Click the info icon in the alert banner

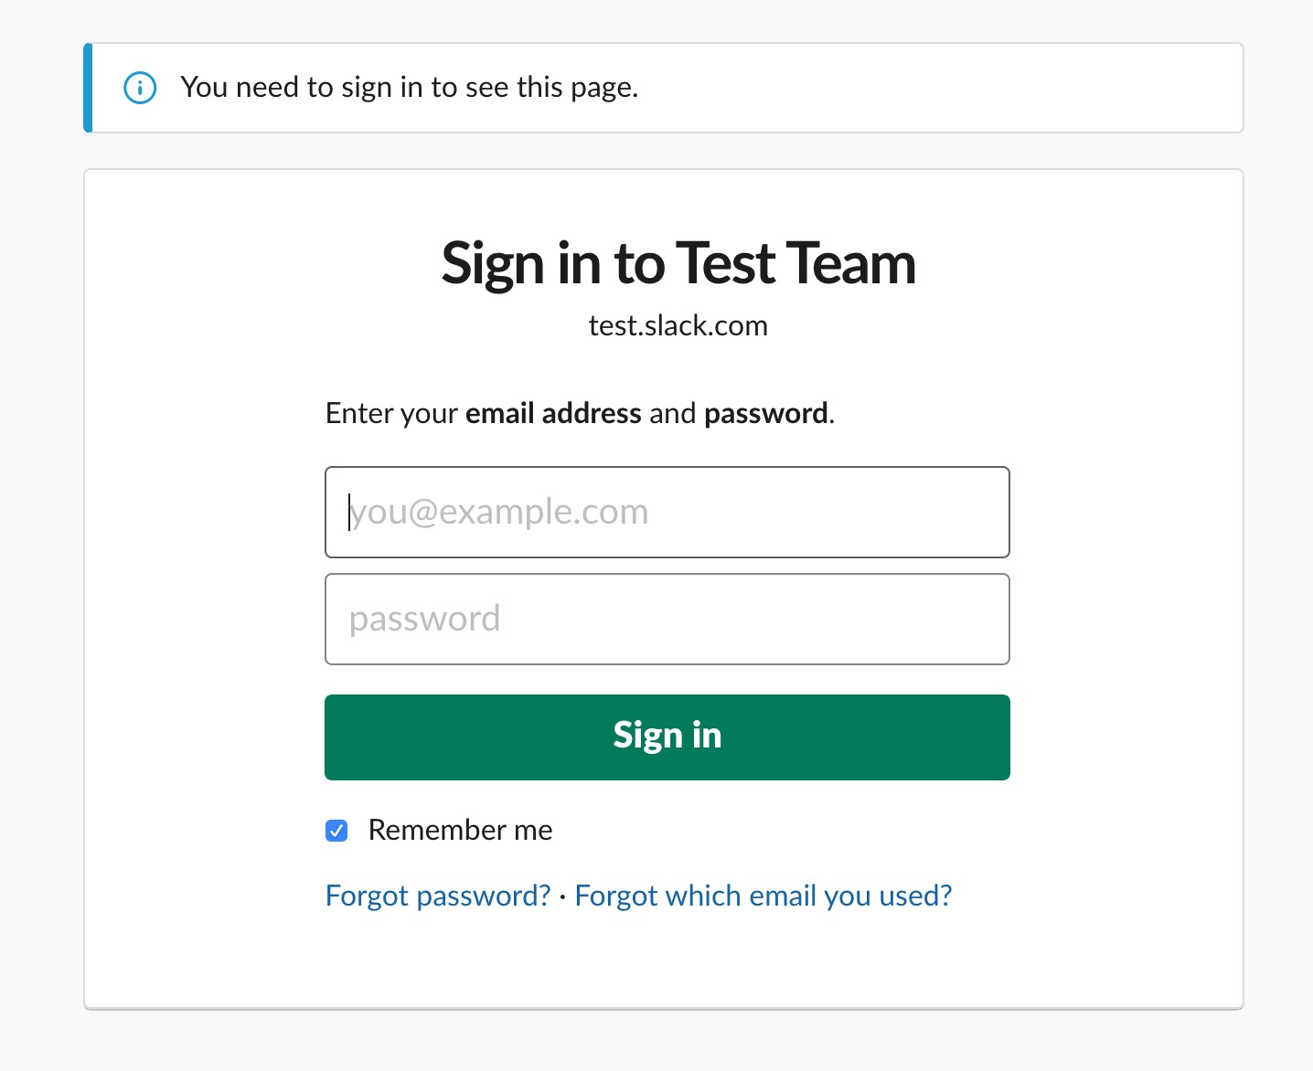(x=140, y=88)
